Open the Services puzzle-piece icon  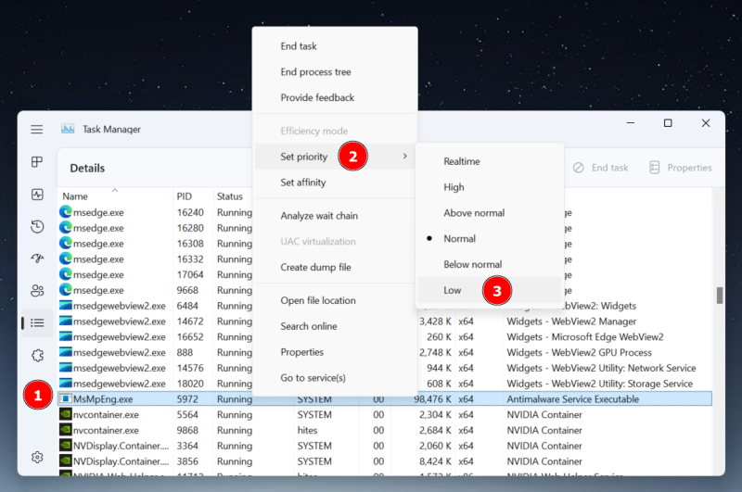(37, 355)
